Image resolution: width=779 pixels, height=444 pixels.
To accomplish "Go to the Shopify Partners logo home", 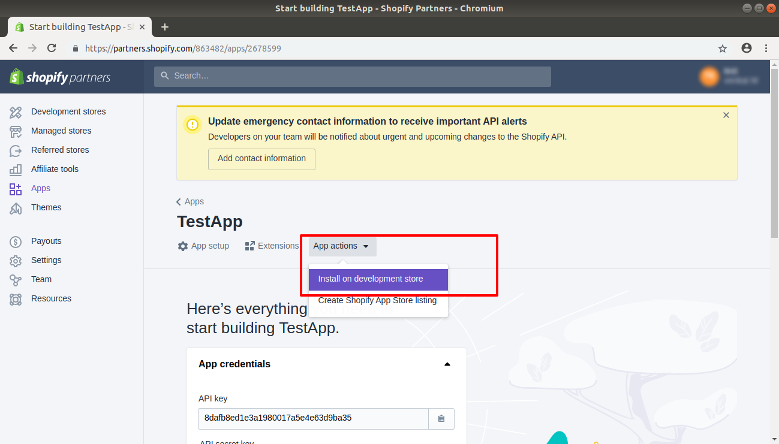I will (x=60, y=77).
